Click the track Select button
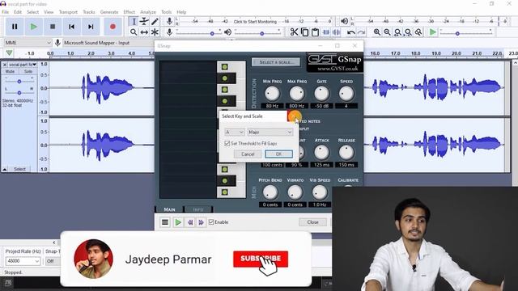Image resolution: width=518 pixels, height=291 pixels. pos(19,169)
